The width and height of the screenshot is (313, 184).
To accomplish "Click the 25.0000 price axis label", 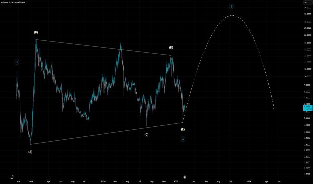I will pos(308,28).
